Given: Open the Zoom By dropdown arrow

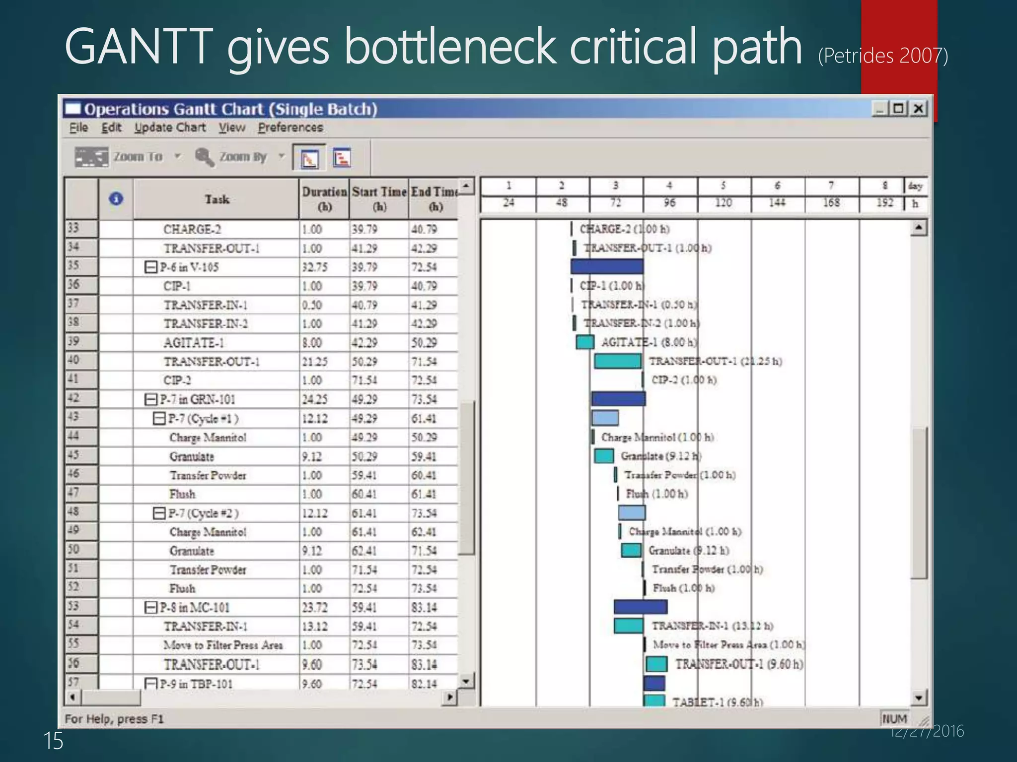Looking at the screenshot, I should click(282, 157).
